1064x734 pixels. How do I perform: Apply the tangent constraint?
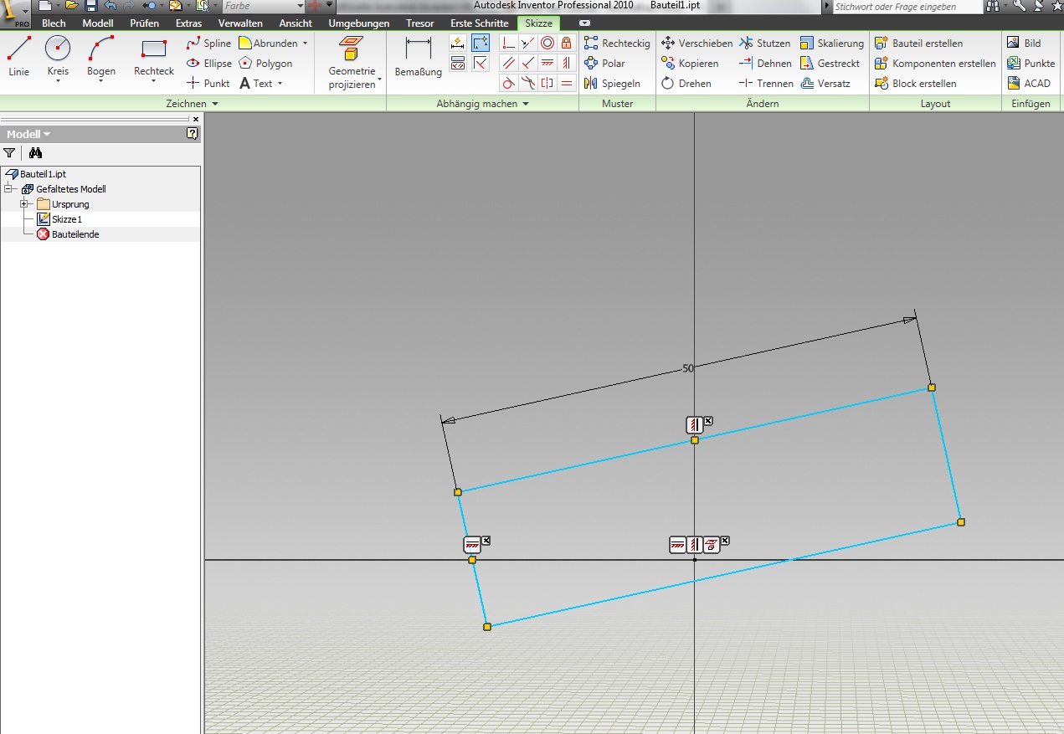509,83
